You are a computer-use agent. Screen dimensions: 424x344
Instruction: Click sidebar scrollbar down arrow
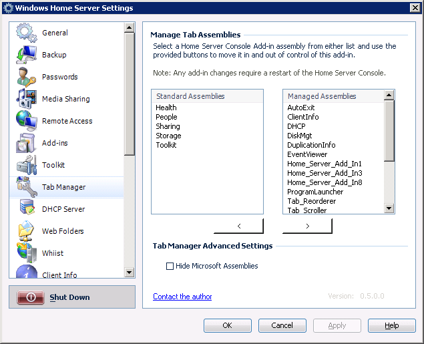(130, 273)
